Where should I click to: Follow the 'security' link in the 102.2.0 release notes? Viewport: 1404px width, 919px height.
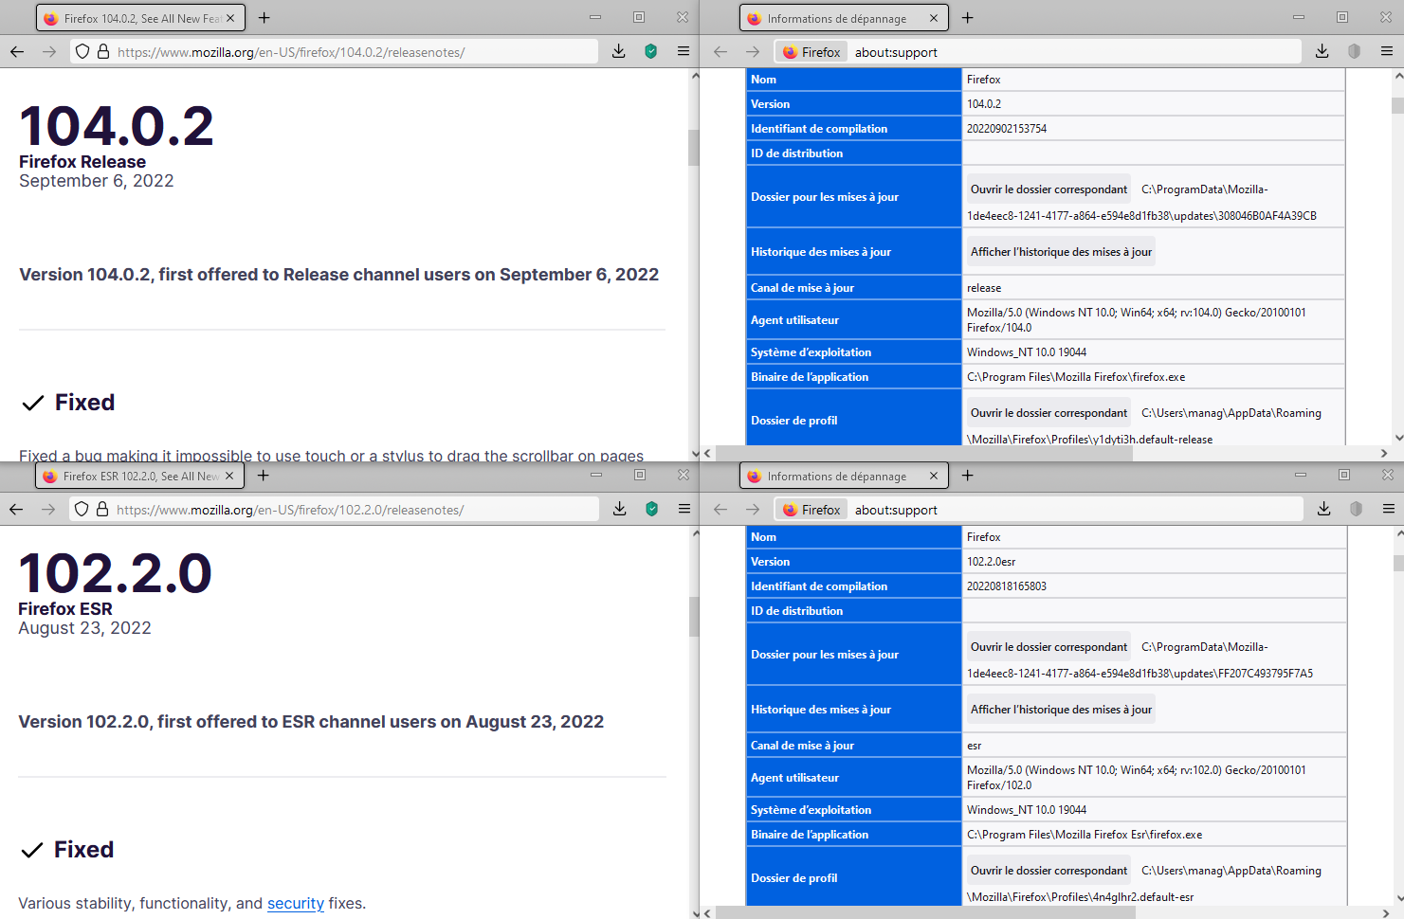click(x=296, y=904)
